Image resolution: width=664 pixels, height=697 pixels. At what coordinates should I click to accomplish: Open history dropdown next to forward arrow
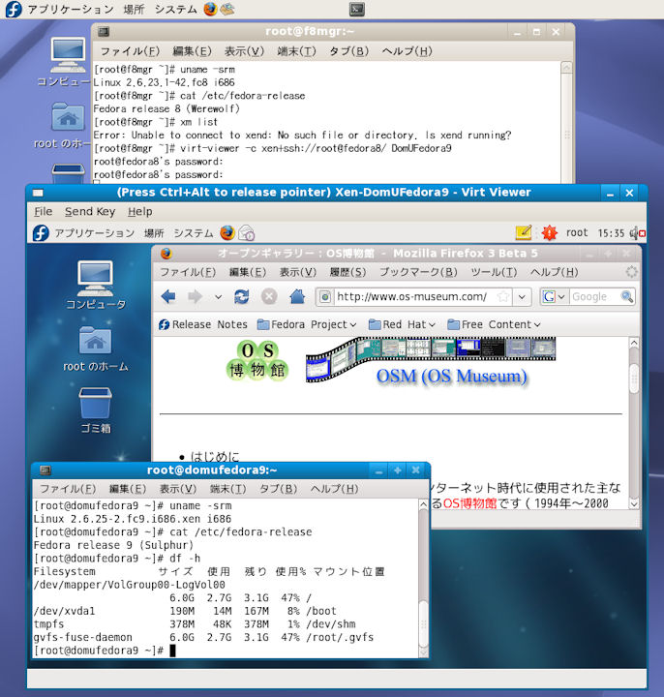[x=218, y=296]
